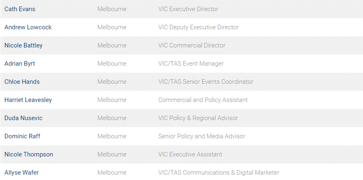Click VIC/TAS Communications & Digital Marketer text
363x180 pixels.
[x=219, y=173]
